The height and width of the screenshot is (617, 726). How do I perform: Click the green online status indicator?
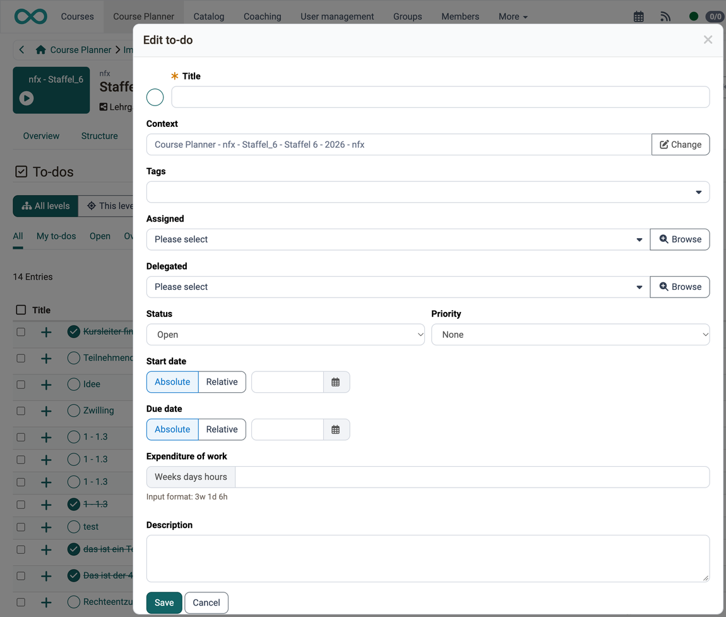coord(693,16)
